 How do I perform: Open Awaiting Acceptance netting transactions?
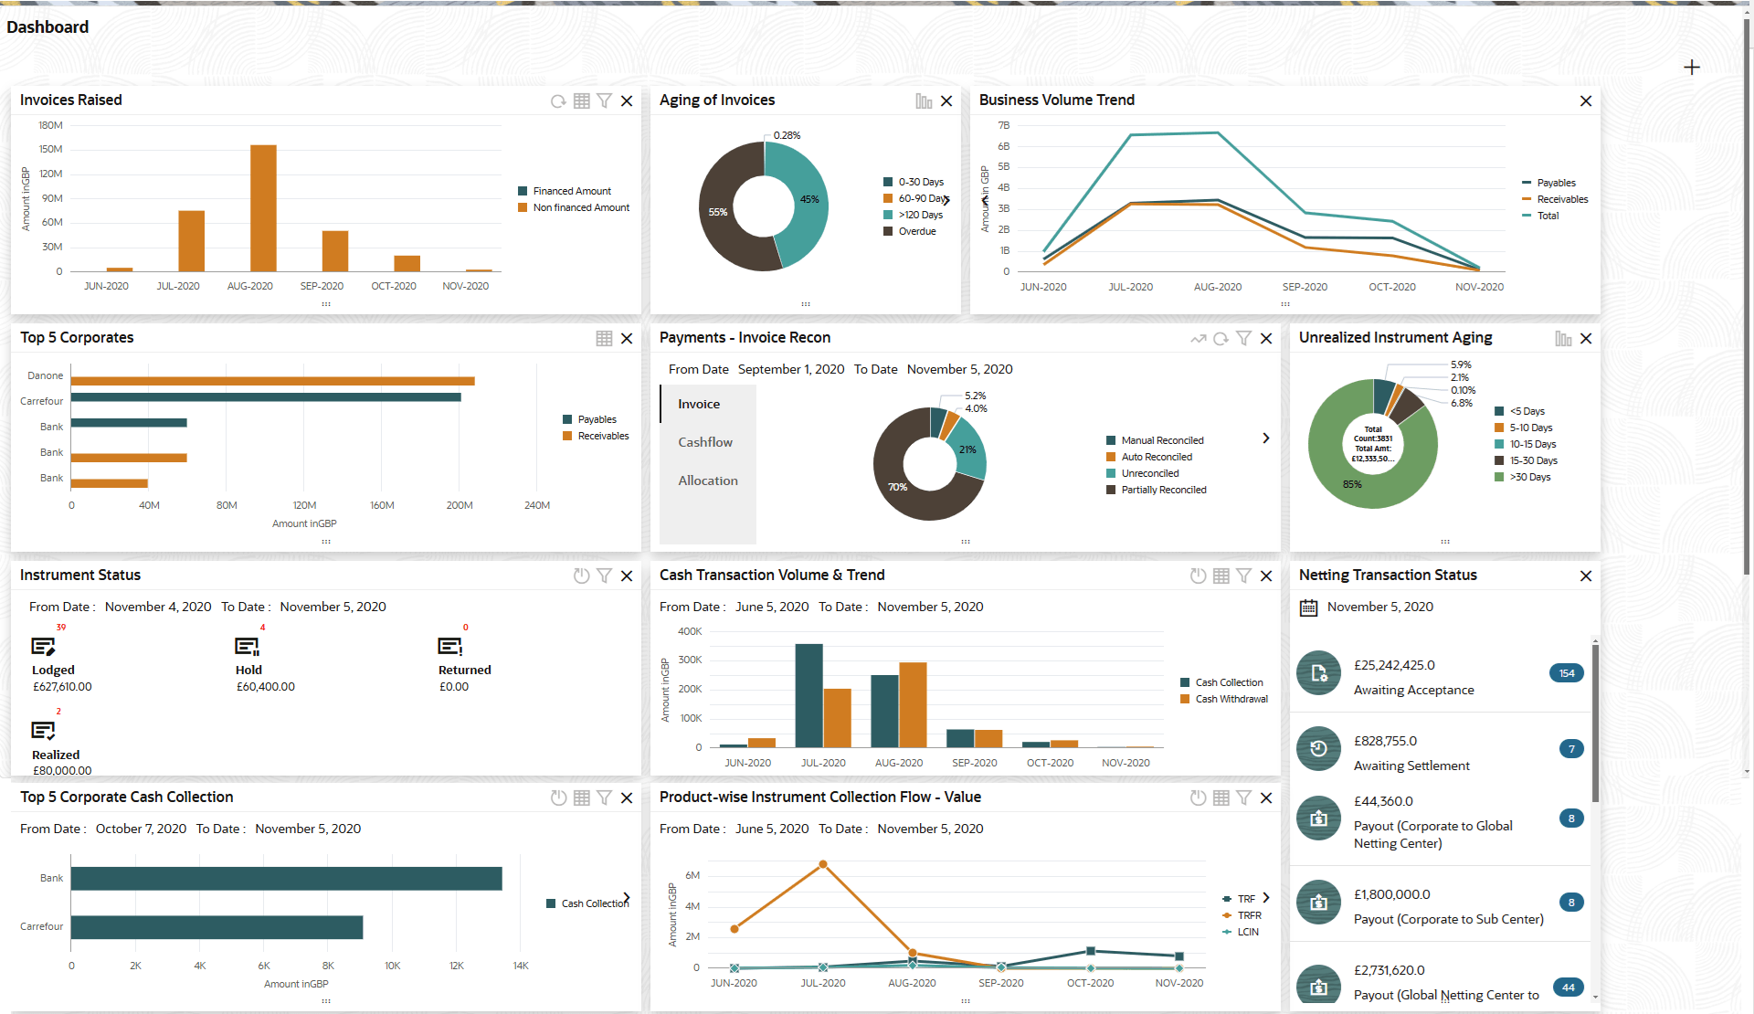pos(1413,690)
